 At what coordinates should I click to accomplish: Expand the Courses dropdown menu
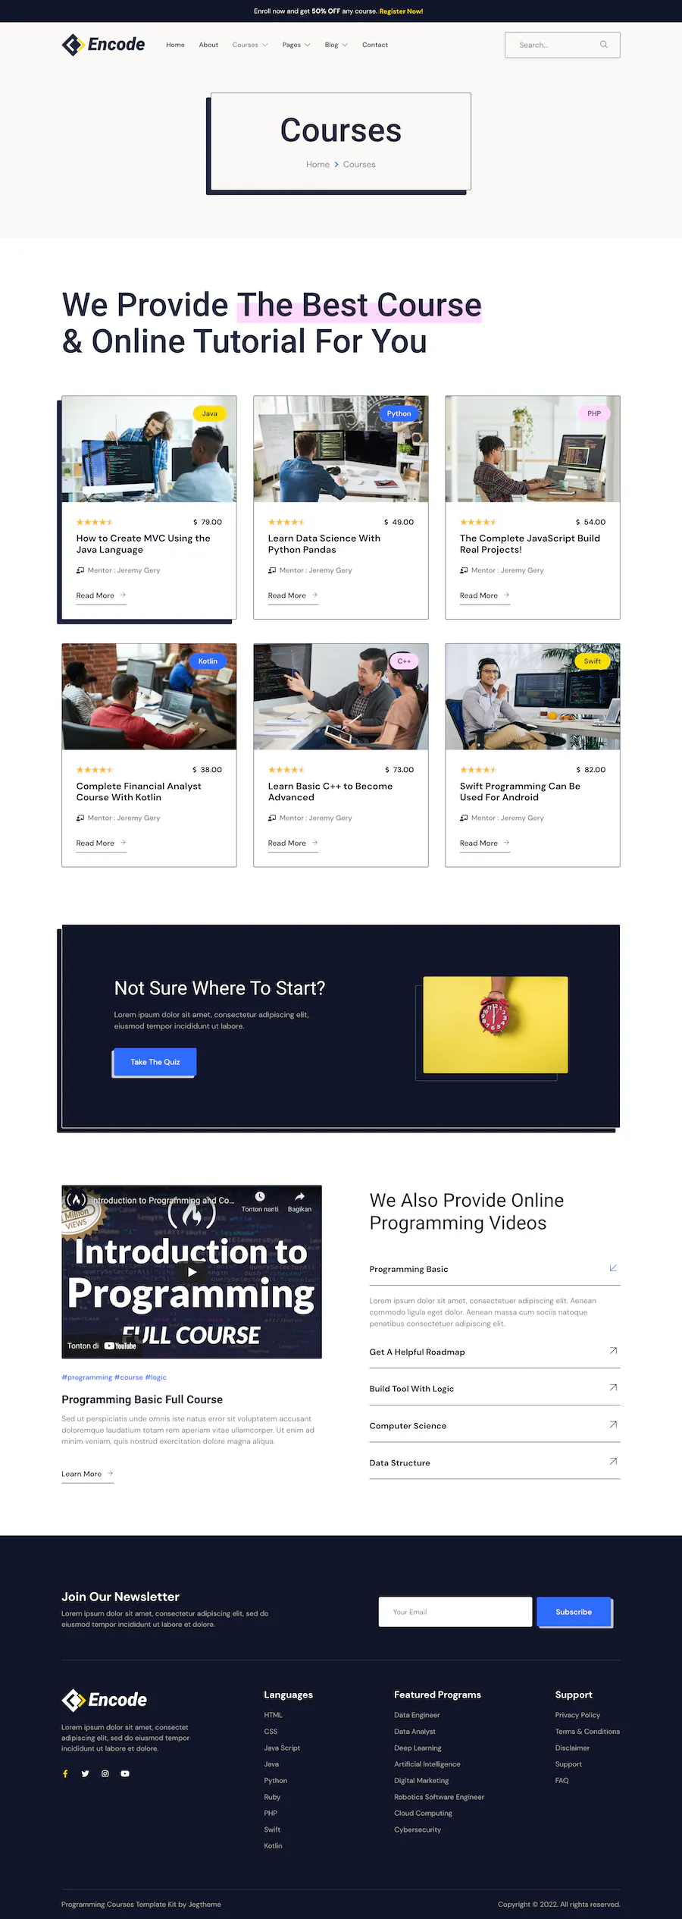pos(250,45)
